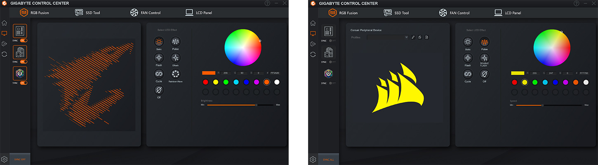The width and height of the screenshot is (598, 165).
Task: Click the SYNC ALL button
Action: [329, 159]
